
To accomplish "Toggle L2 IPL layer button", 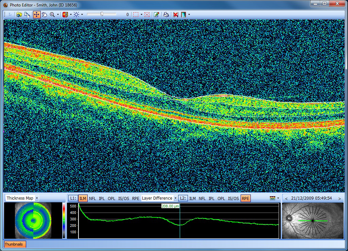I will (x=211, y=198).
